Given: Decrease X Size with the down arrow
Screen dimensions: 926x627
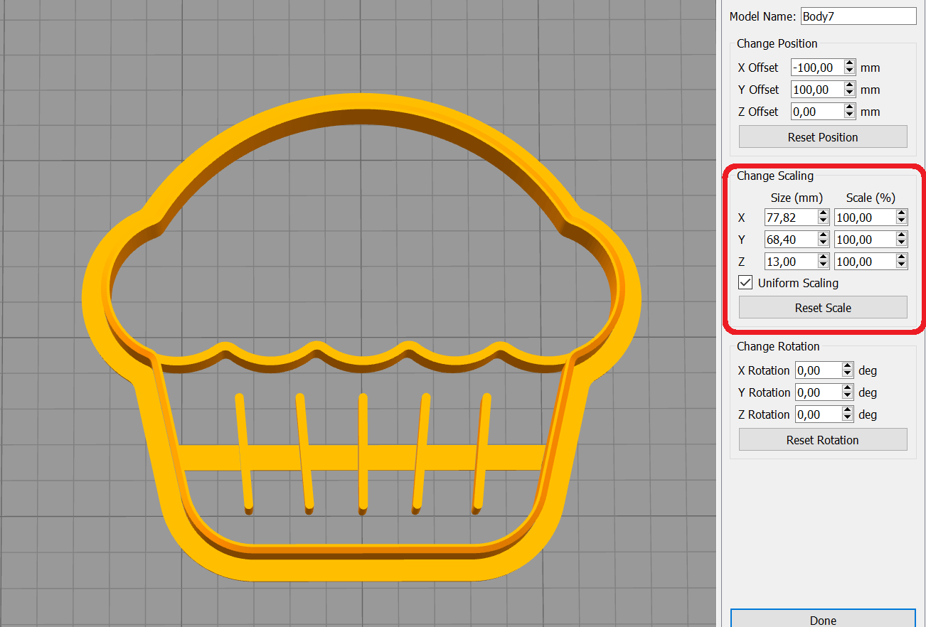Looking at the screenshot, I should coord(824,222).
